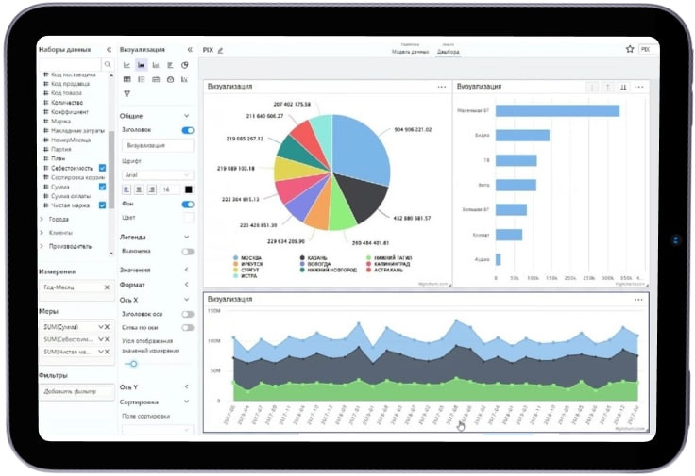Switch to the Дашборд tab
Screen dimensions: 695x476
click(449, 52)
